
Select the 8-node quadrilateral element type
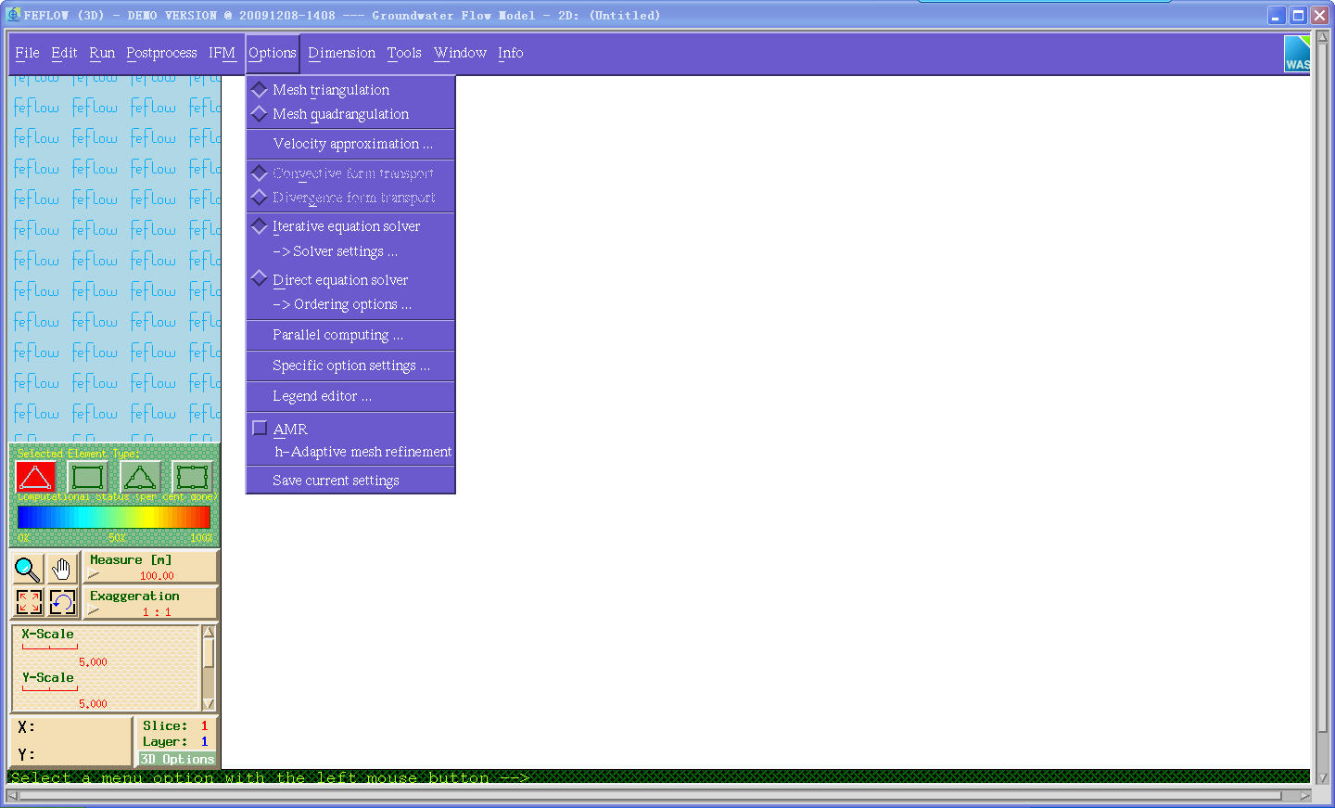point(192,477)
